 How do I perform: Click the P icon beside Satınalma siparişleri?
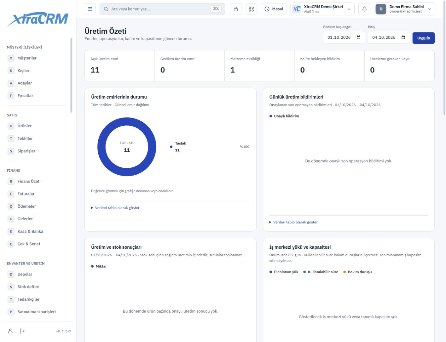tap(11, 312)
